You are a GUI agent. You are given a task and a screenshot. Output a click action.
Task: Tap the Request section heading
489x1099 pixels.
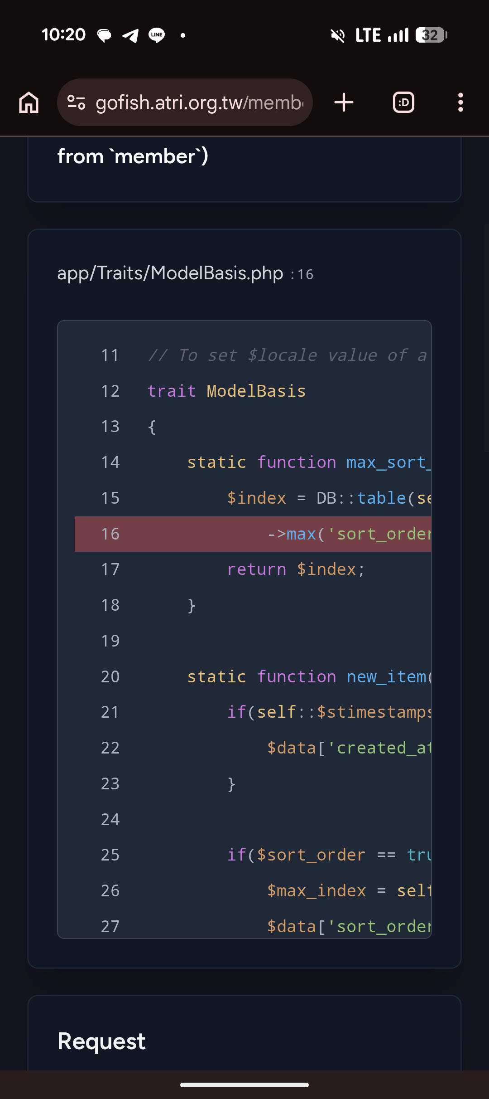coord(102,1041)
